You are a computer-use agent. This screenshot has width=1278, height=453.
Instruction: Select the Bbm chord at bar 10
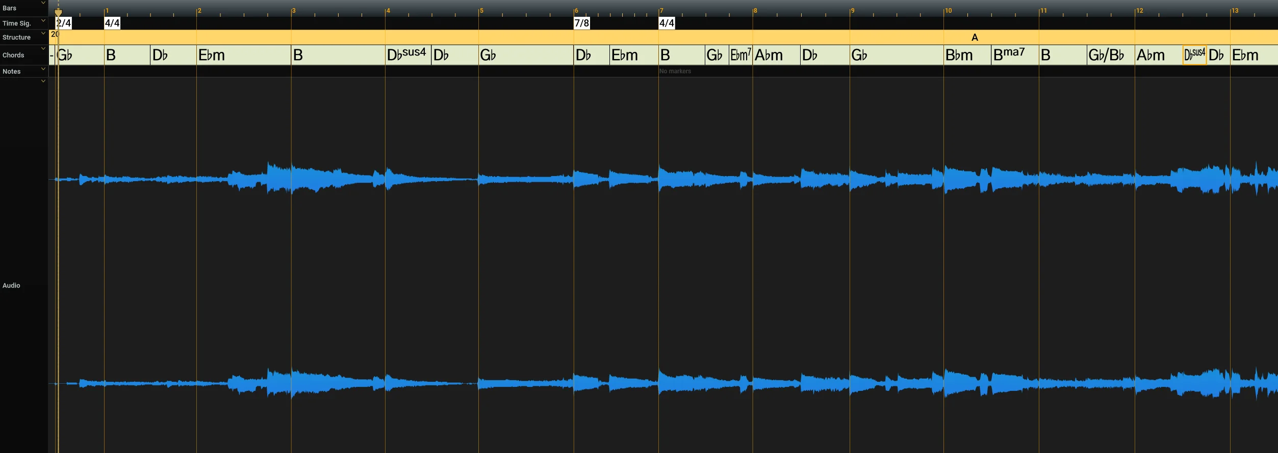coord(967,55)
